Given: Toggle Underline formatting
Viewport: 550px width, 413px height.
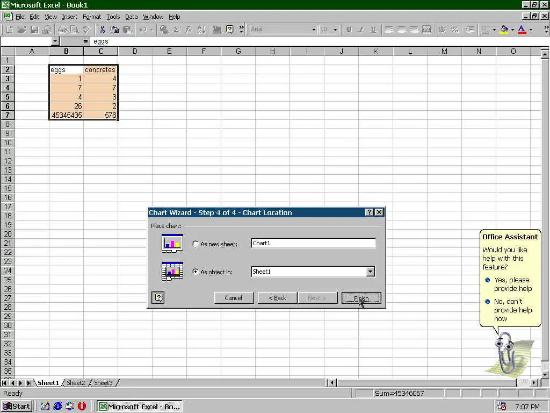Looking at the screenshot, I should (374, 30).
